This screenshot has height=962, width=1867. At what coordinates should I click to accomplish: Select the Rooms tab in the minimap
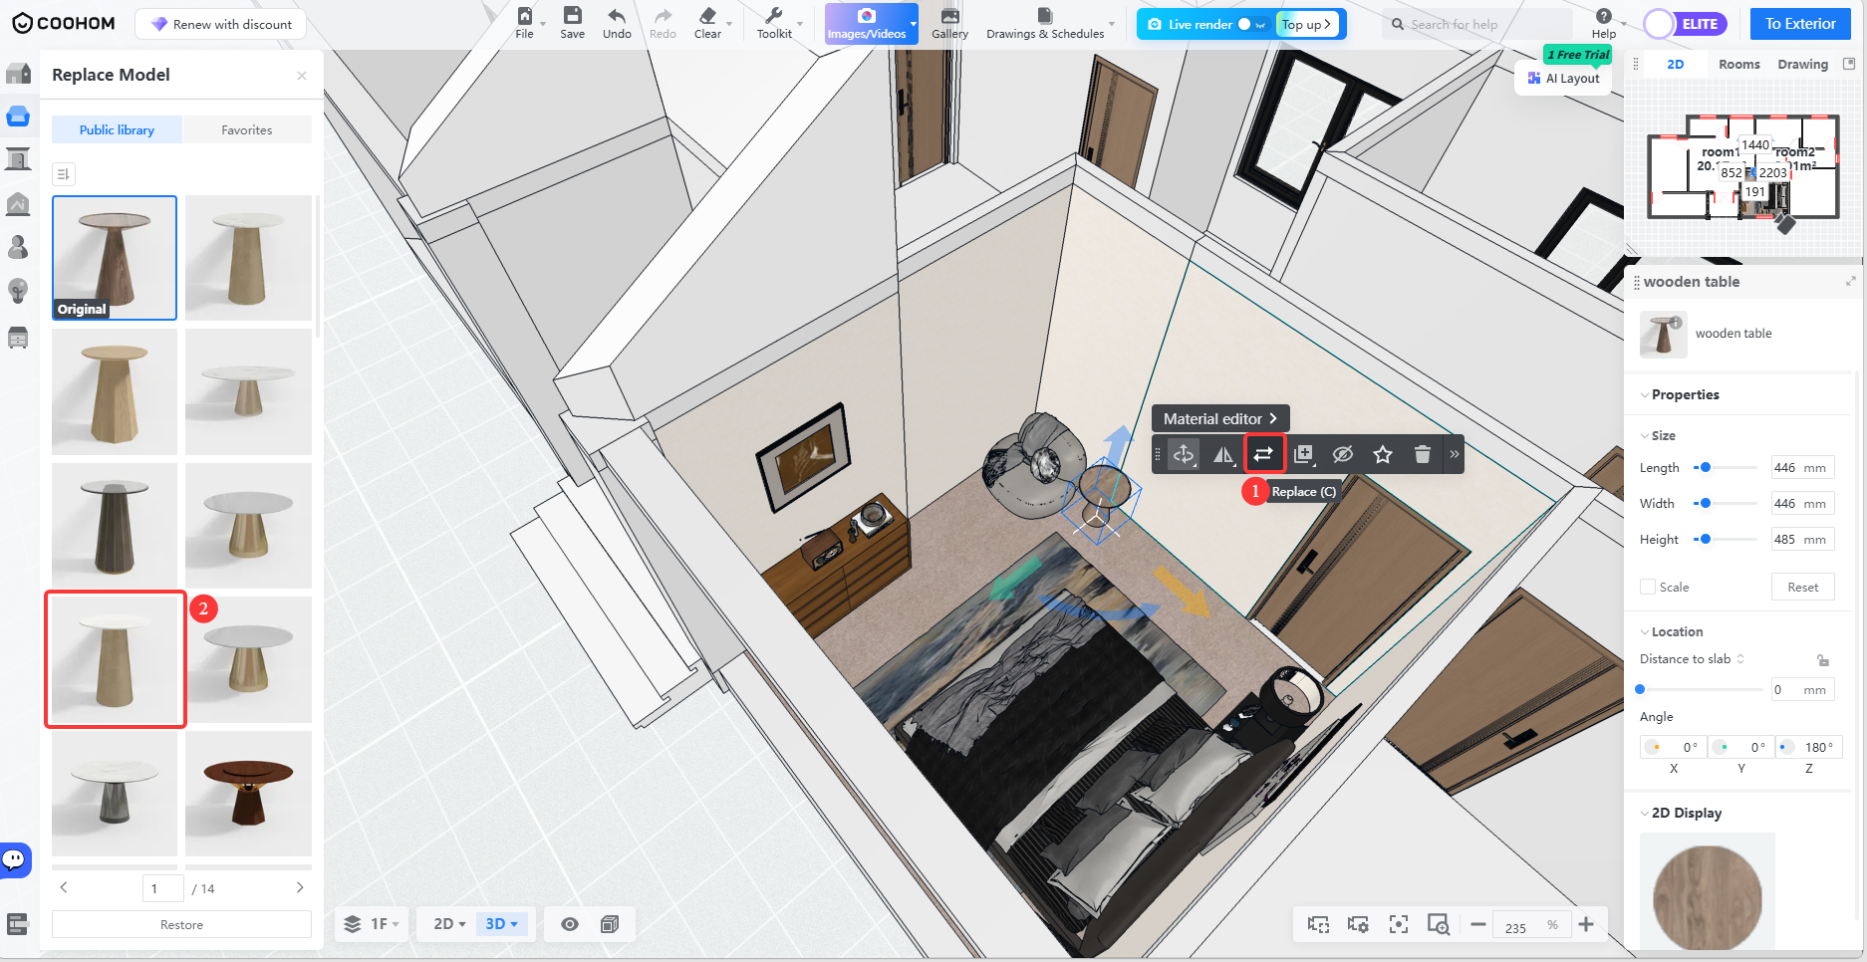pos(1739,64)
